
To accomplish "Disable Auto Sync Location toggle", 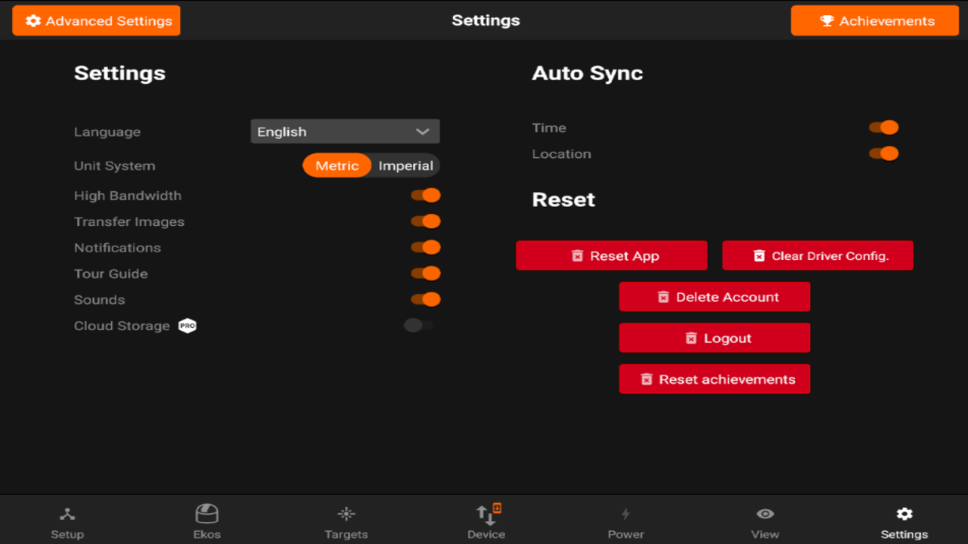I will click(x=883, y=153).
